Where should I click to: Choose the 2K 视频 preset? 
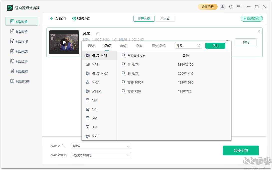[x=174, y=74]
